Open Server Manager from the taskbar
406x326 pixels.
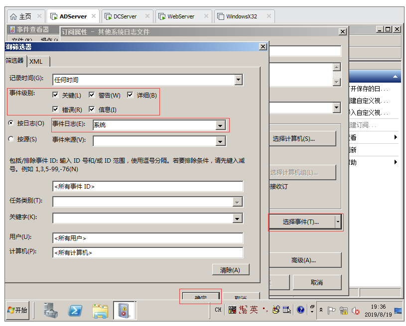click(x=50, y=311)
